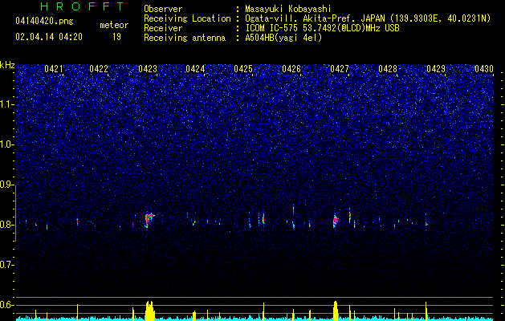Click the 0428 time marker

point(388,68)
